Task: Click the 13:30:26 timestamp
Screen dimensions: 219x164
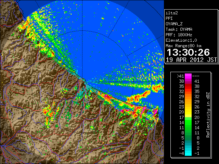Action: click(x=188, y=52)
